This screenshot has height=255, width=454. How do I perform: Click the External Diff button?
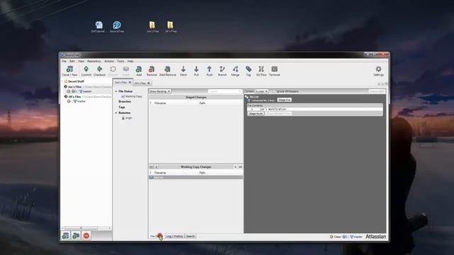(377, 91)
